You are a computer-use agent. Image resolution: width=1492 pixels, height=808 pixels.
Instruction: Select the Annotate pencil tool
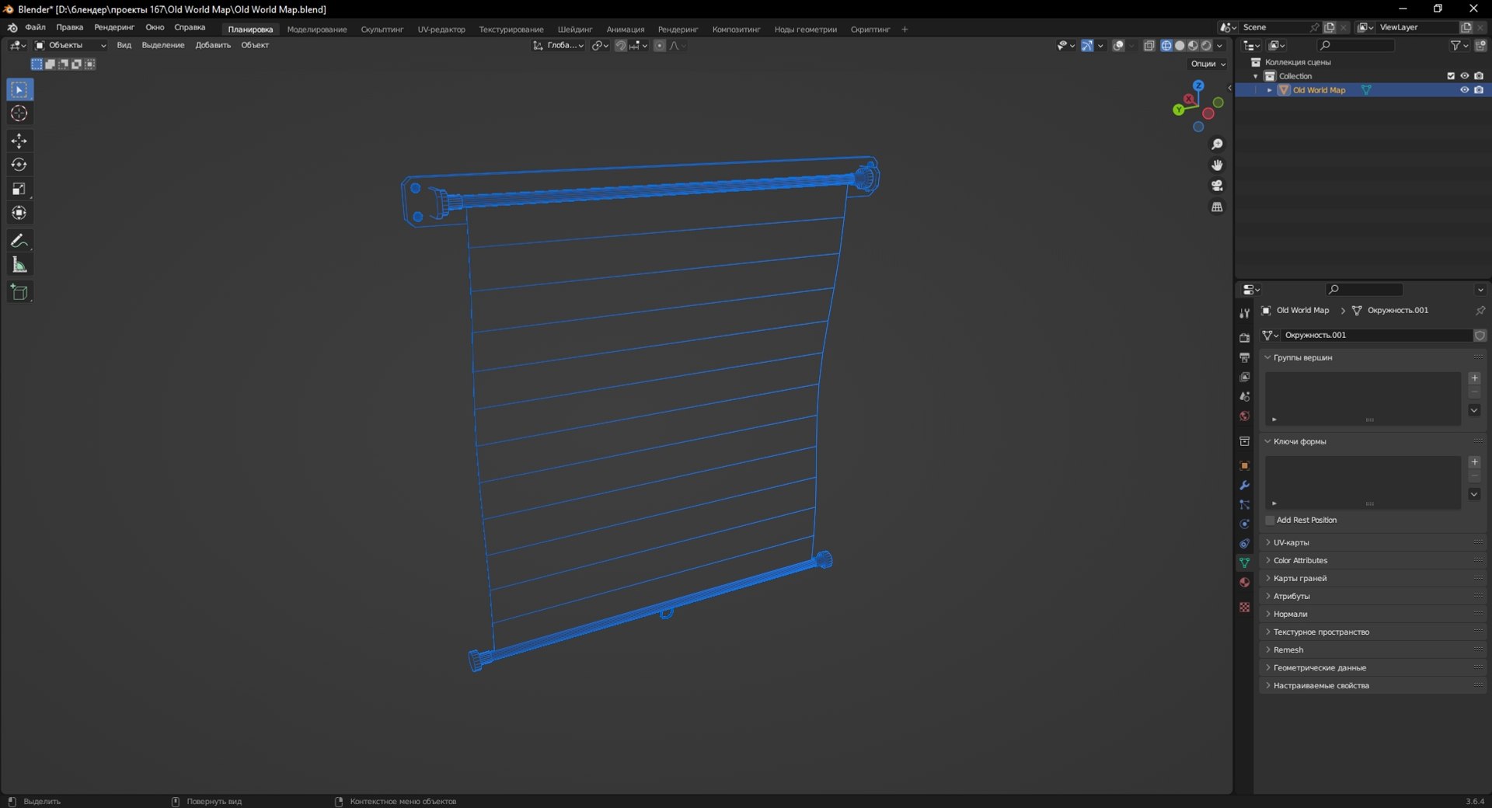pos(19,241)
